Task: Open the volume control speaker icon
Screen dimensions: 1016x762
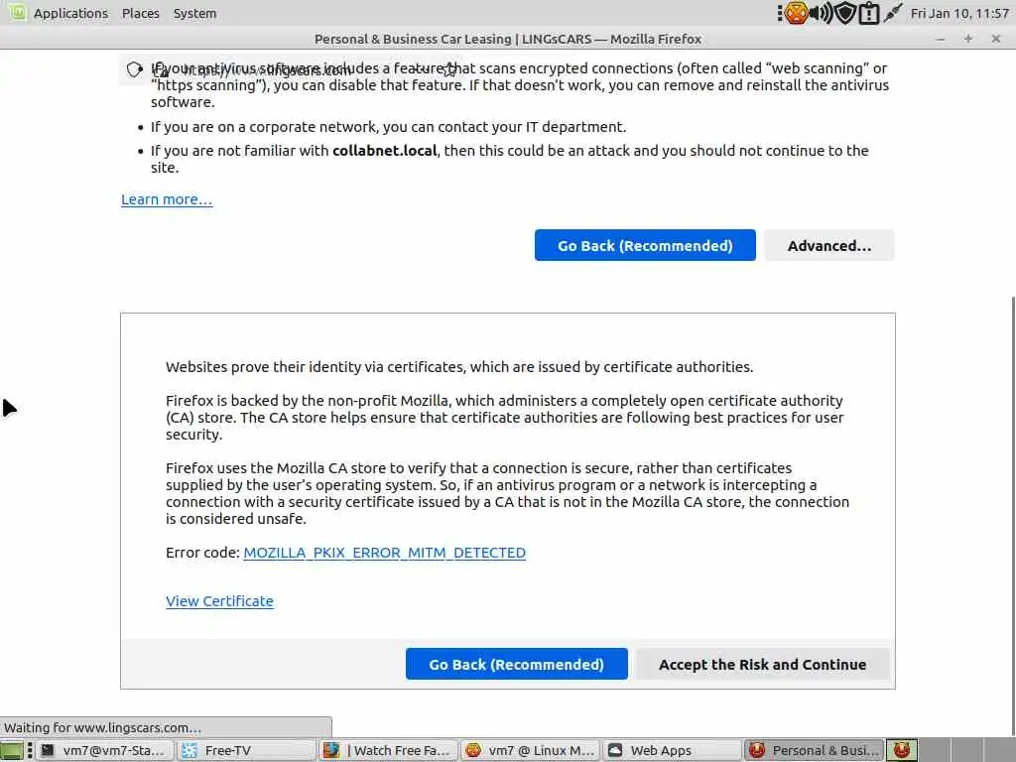Action: tap(821, 13)
